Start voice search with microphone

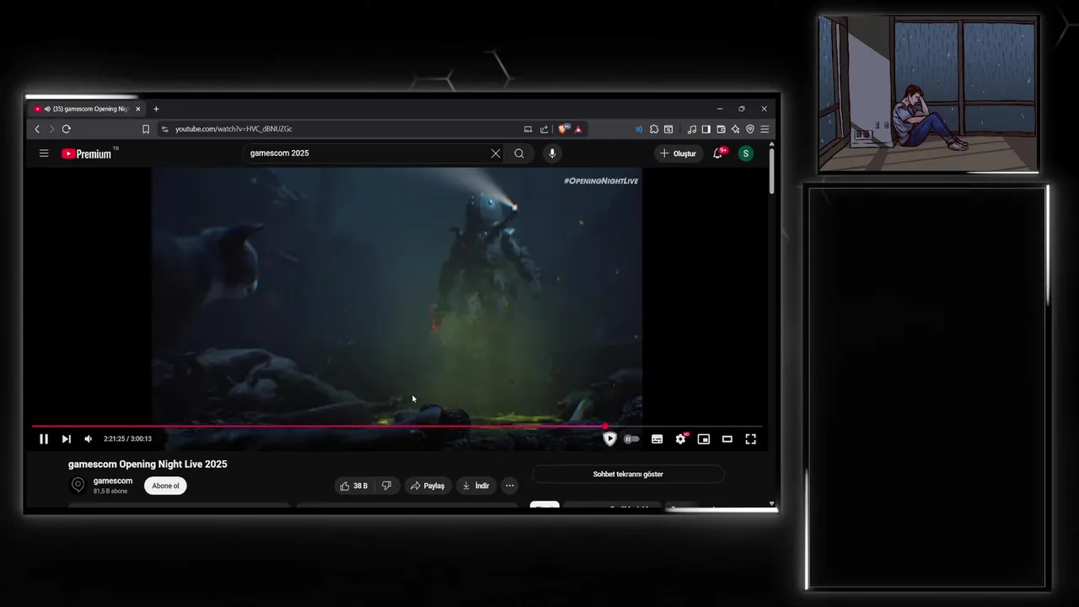pyautogui.click(x=552, y=153)
